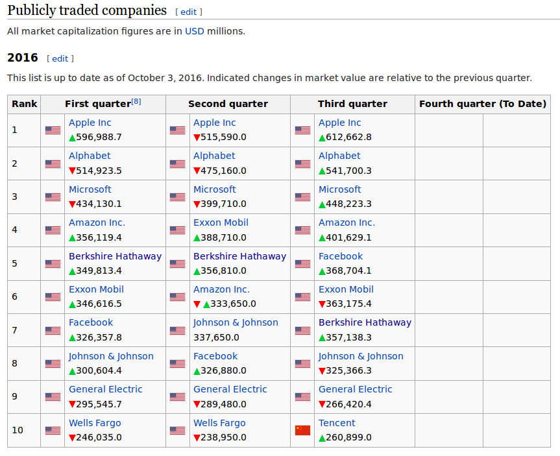Select the value 448,223.3 for Microsoft

348,204
